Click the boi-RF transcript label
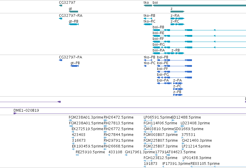This screenshot has height=168, width=246. pyautogui.click(x=158, y=39)
